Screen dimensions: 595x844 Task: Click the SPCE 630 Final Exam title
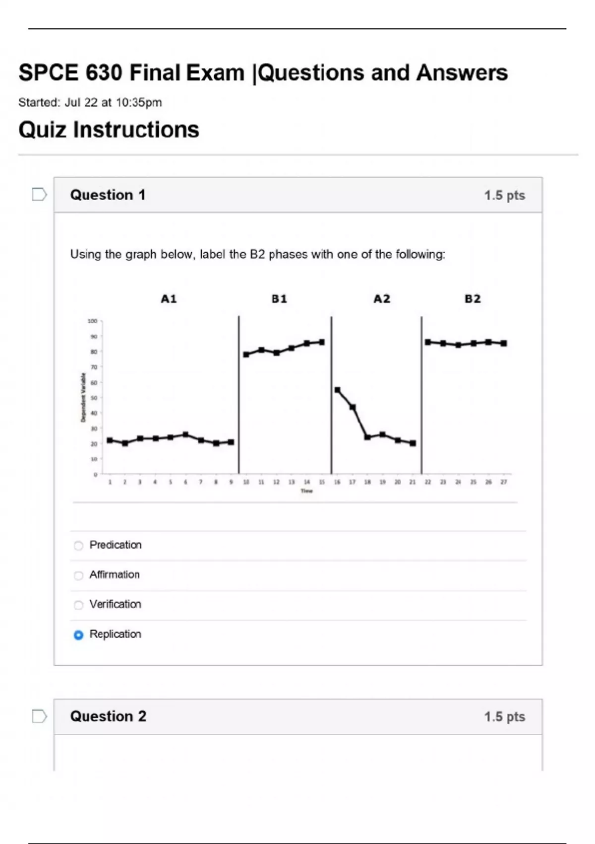263,72
